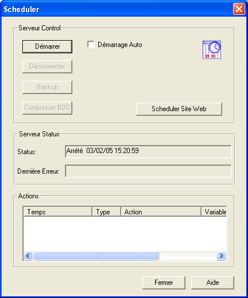Click the Variable column header
This screenshot has height=298, width=248.
[214, 212]
